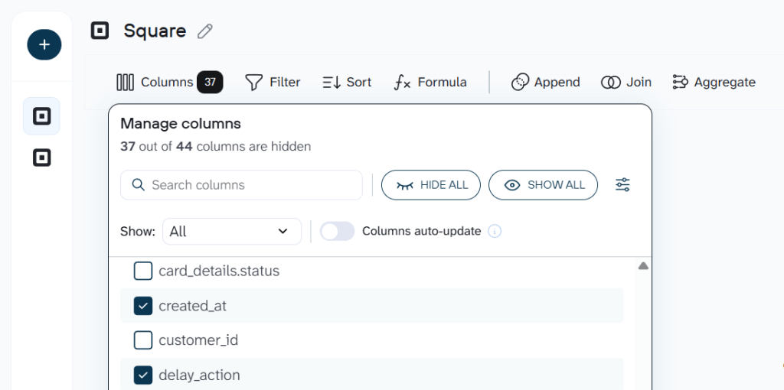
Task: Uncheck the created_at column checkbox
Action: (143, 306)
